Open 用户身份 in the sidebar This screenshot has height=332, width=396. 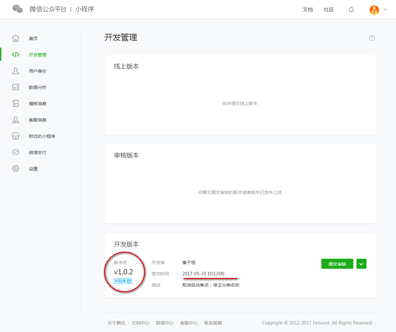(x=38, y=71)
